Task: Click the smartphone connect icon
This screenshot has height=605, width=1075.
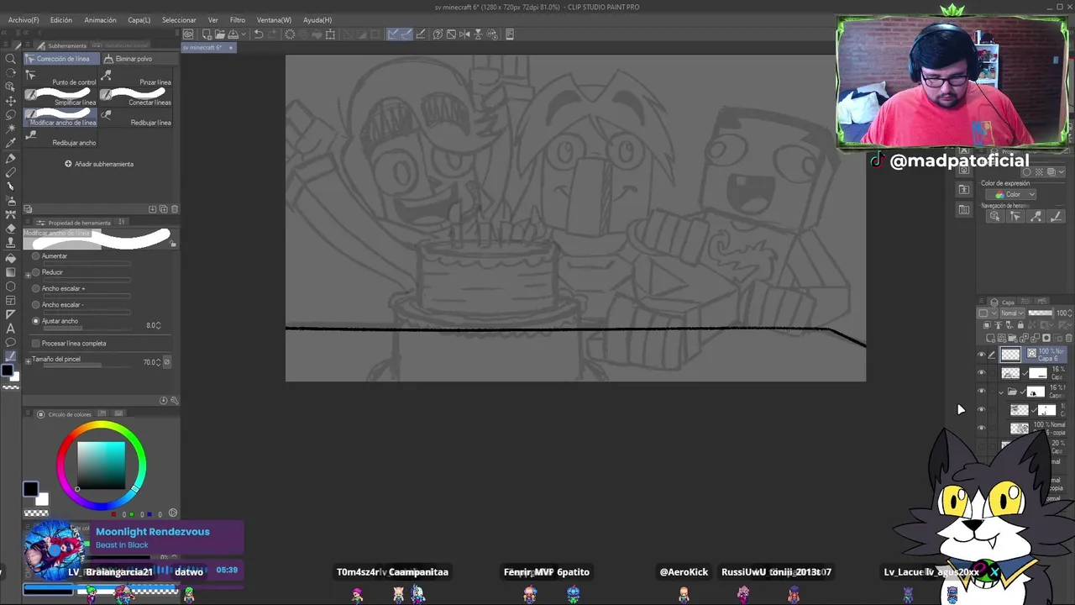Action: click(x=510, y=34)
